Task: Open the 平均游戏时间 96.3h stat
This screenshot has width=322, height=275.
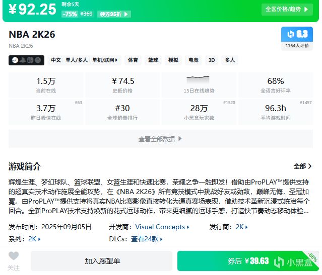Action: click(x=276, y=112)
